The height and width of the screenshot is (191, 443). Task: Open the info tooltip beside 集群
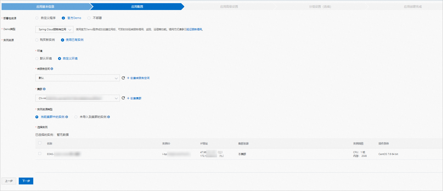tap(44, 89)
